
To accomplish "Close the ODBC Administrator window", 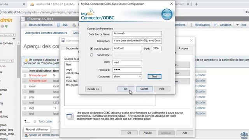I will (191, 40).
